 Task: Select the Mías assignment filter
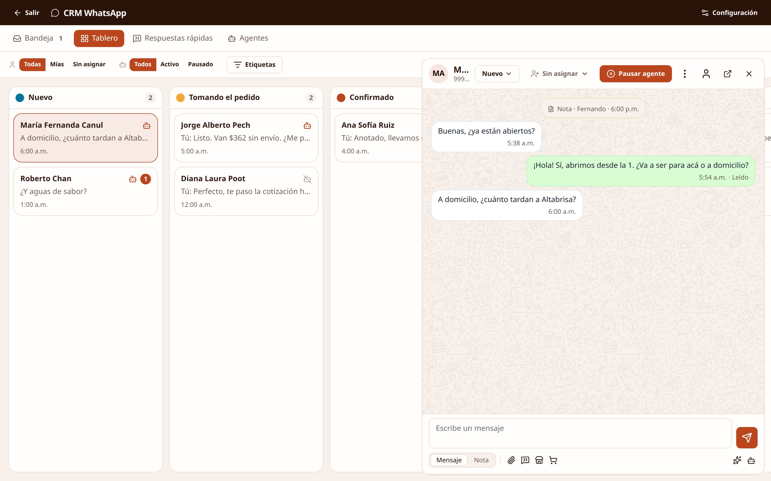pos(57,64)
